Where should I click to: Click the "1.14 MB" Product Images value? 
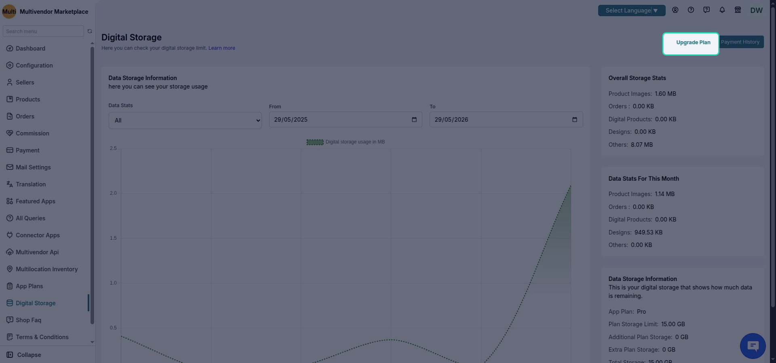pyautogui.click(x=664, y=194)
